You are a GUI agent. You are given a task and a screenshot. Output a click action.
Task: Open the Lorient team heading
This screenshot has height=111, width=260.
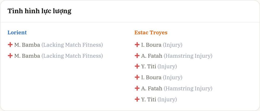(x=17, y=32)
